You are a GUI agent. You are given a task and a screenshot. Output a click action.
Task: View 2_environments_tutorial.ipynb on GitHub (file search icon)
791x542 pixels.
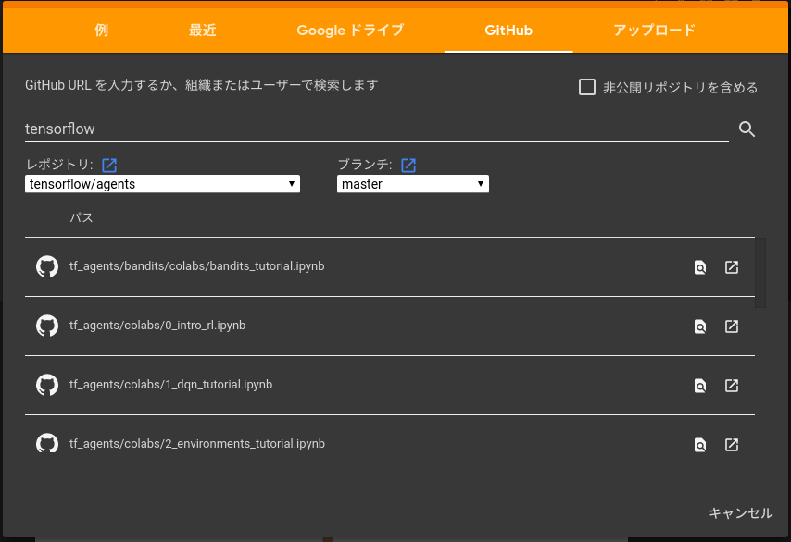coord(699,445)
